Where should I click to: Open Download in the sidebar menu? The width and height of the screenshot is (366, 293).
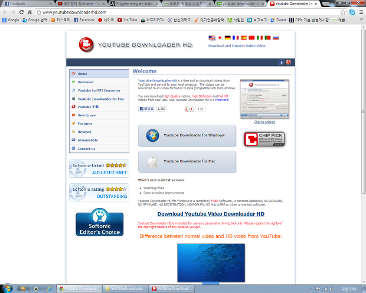(x=99, y=82)
